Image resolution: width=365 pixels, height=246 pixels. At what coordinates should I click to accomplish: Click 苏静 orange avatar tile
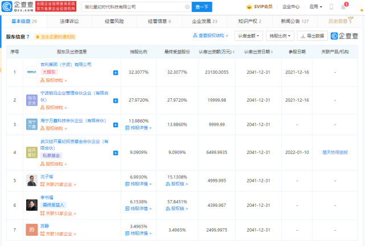pos(32,230)
